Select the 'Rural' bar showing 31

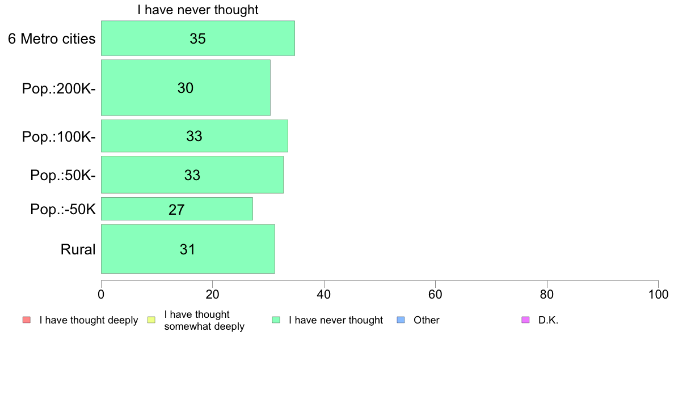(188, 249)
